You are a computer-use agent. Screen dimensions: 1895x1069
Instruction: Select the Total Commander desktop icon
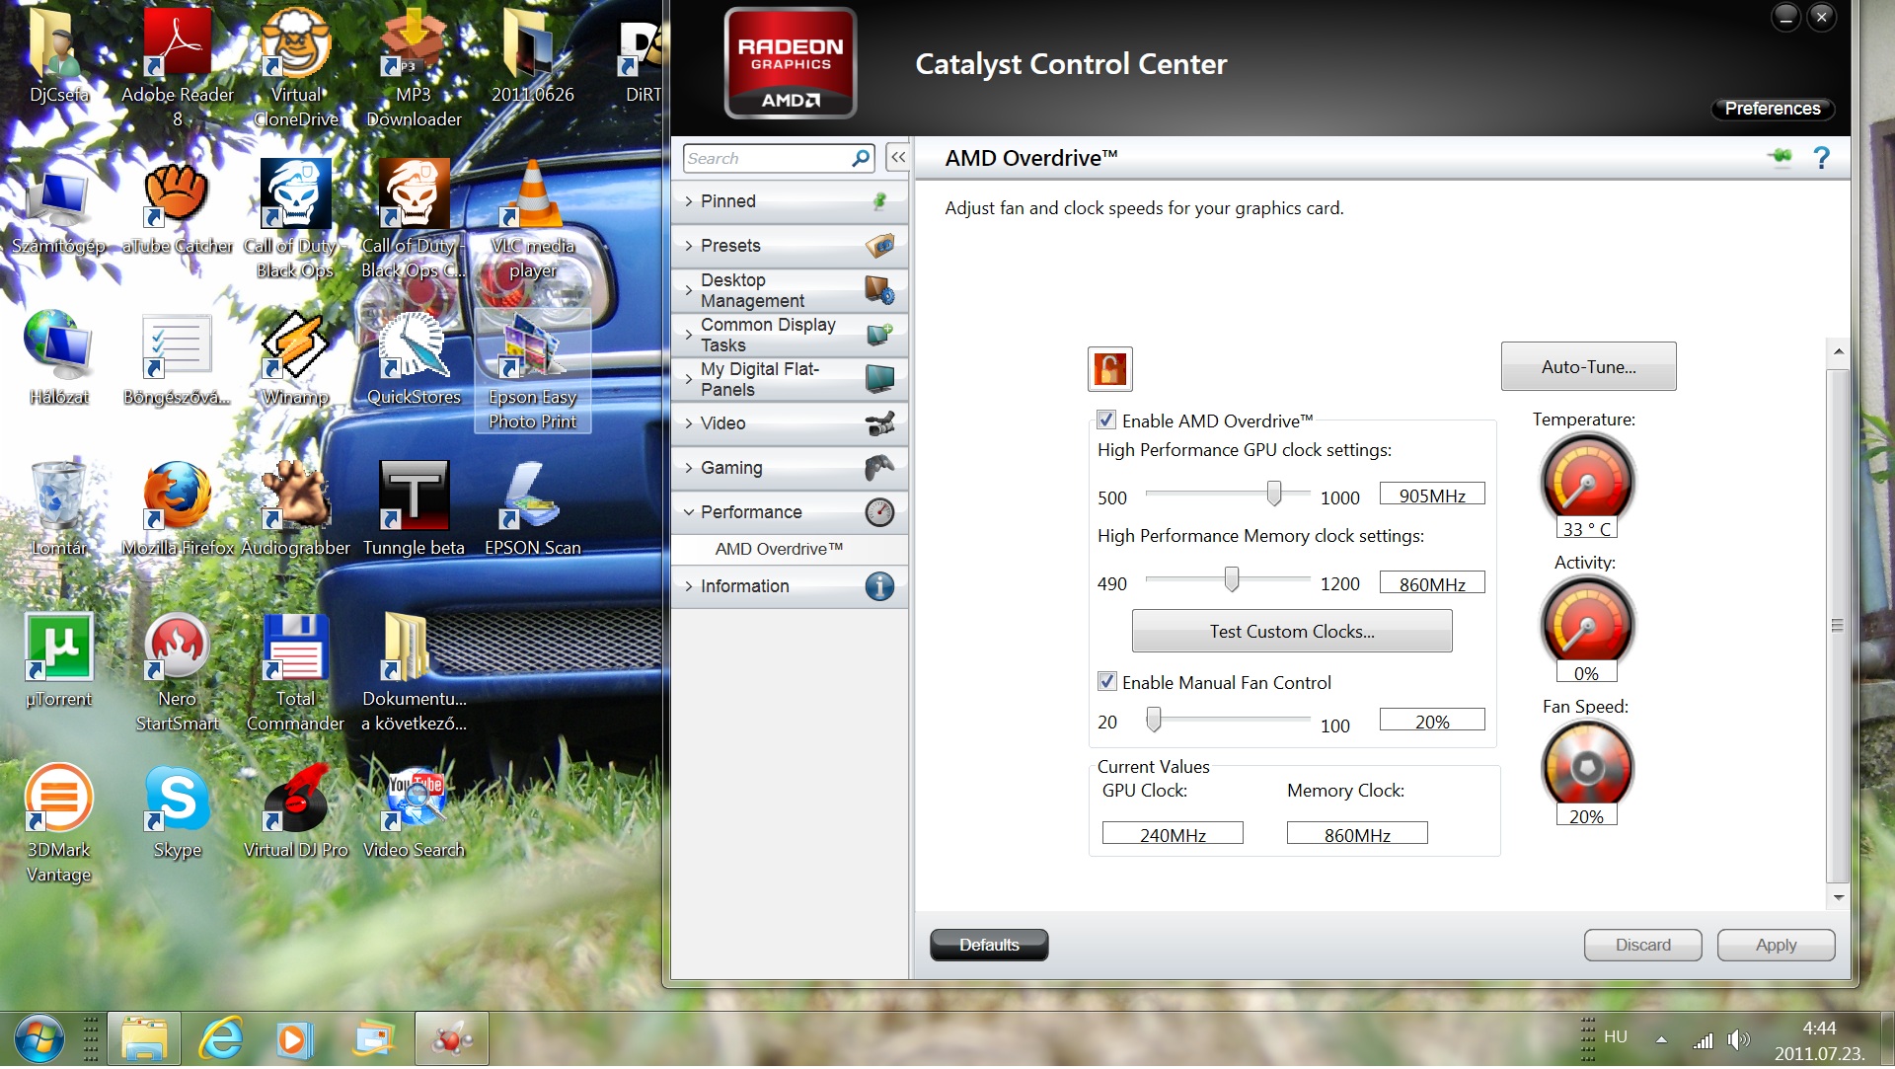295,672
